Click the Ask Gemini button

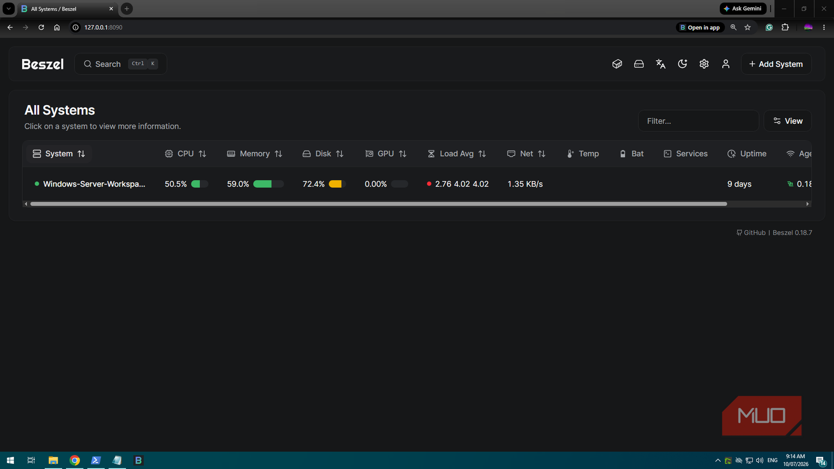(x=743, y=9)
